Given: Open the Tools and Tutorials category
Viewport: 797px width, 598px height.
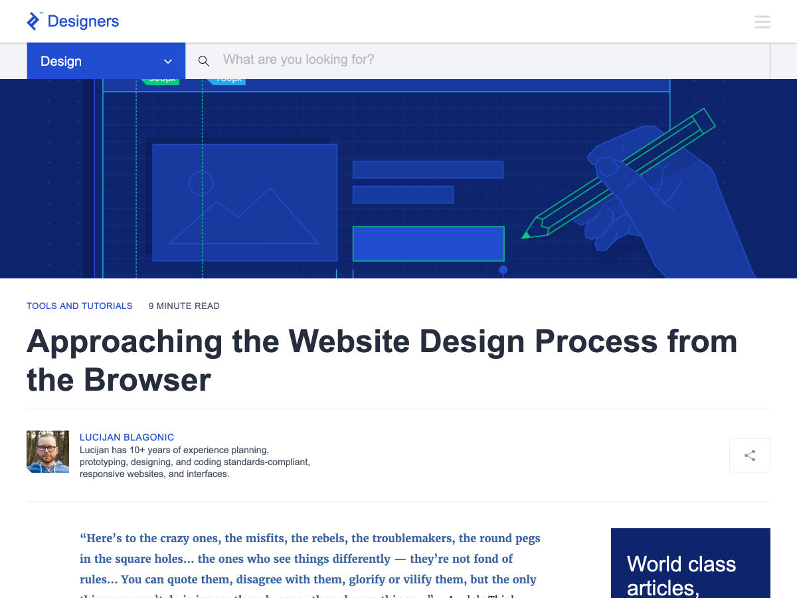Looking at the screenshot, I should click(x=79, y=306).
